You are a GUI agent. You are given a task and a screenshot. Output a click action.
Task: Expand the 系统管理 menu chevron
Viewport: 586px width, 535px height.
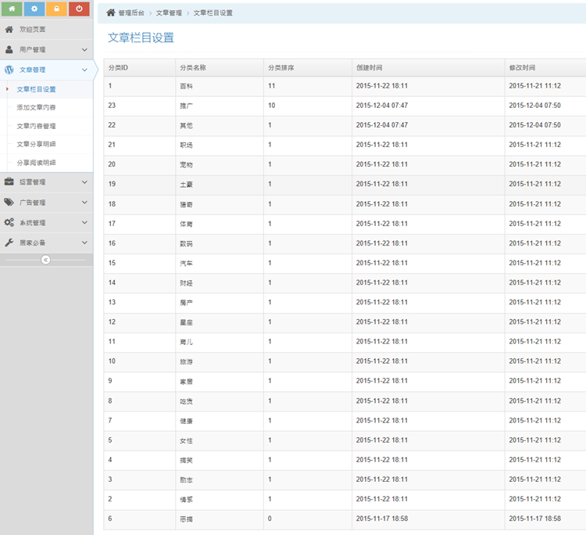84,222
